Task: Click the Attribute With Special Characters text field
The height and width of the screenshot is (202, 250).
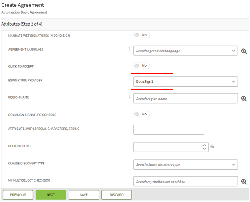Action: [x=169, y=129]
